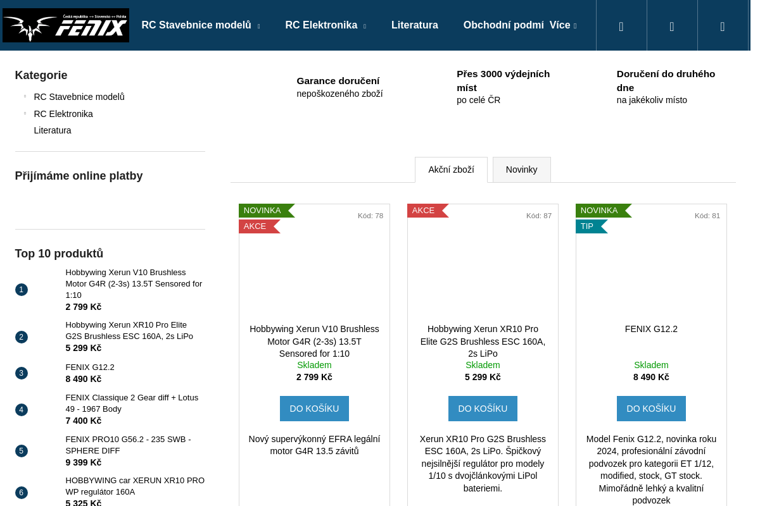The image size is (760, 506).
Task: Click the first icon button after Více menu
Action: click(x=621, y=25)
